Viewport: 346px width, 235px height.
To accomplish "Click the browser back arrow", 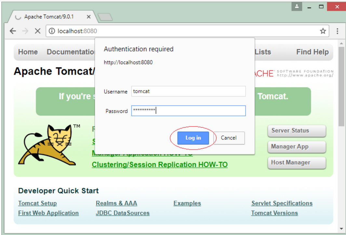I will pos(13,31).
